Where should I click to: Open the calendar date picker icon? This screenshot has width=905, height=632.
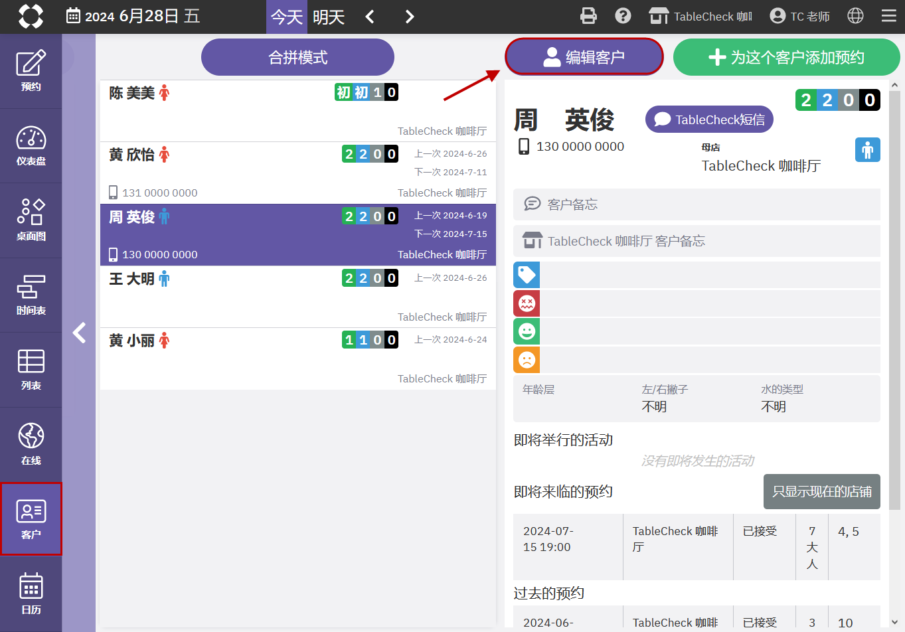click(x=74, y=16)
